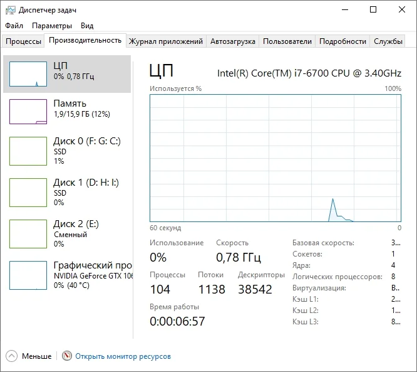Viewport: 417px width, 372px height.
Task: Click the 1,9/15,9 ГБ (12%) memory value
Action: click(81, 114)
